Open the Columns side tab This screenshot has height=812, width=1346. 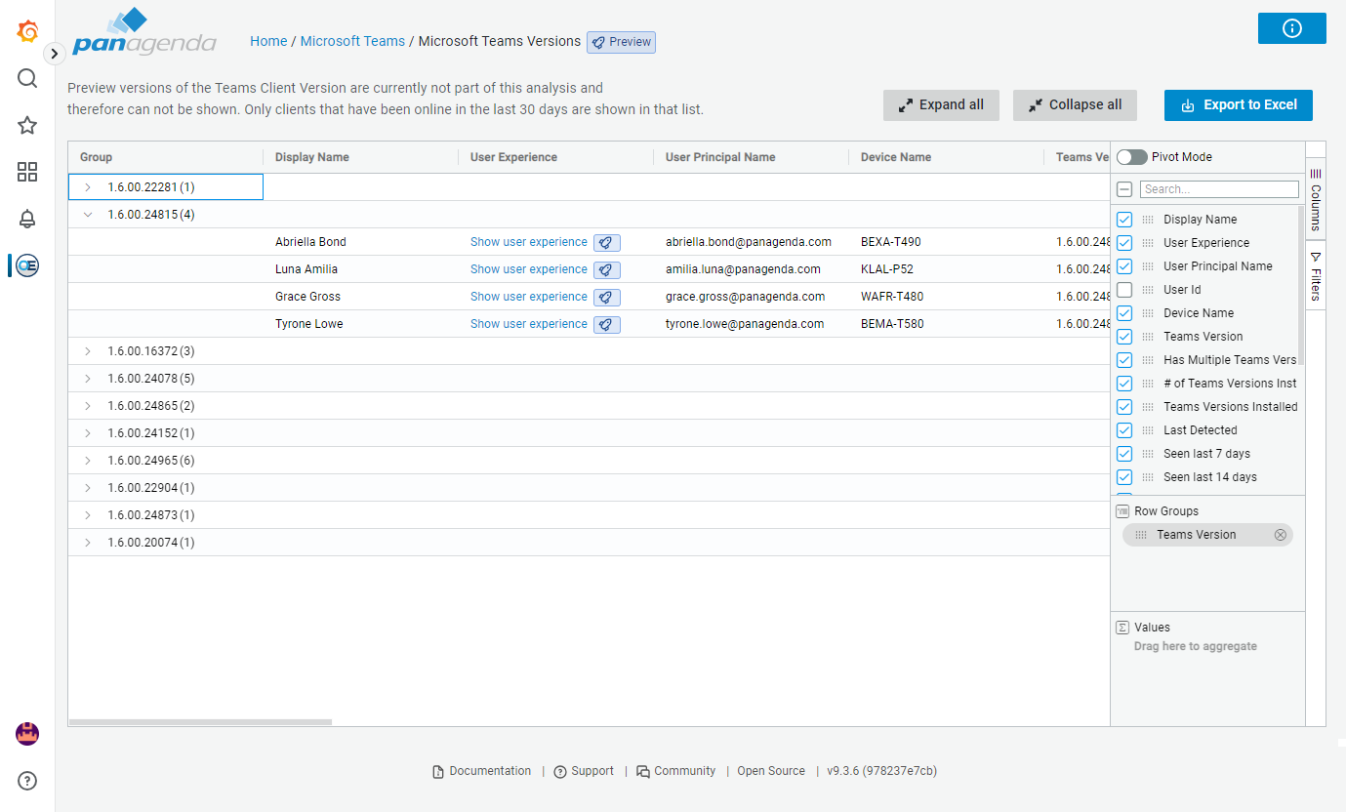[x=1315, y=198]
